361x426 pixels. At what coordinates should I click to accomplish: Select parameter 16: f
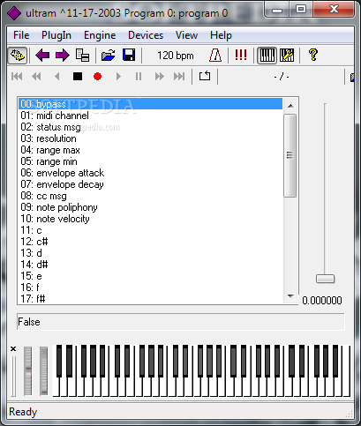tap(150, 288)
